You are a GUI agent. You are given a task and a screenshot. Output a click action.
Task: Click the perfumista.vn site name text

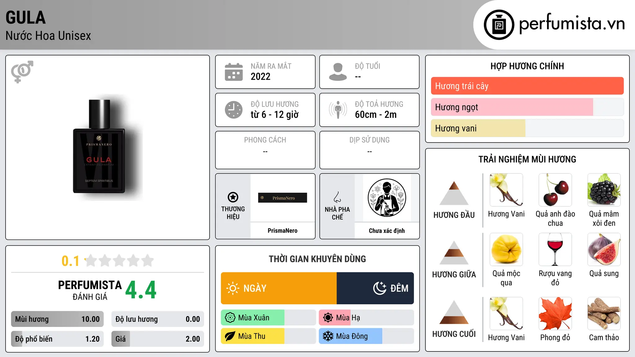tap(572, 24)
